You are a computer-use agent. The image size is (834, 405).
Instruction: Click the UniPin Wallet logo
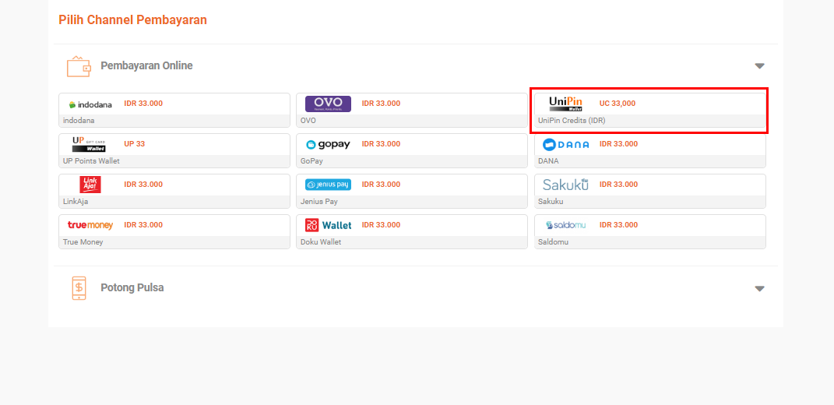565,104
